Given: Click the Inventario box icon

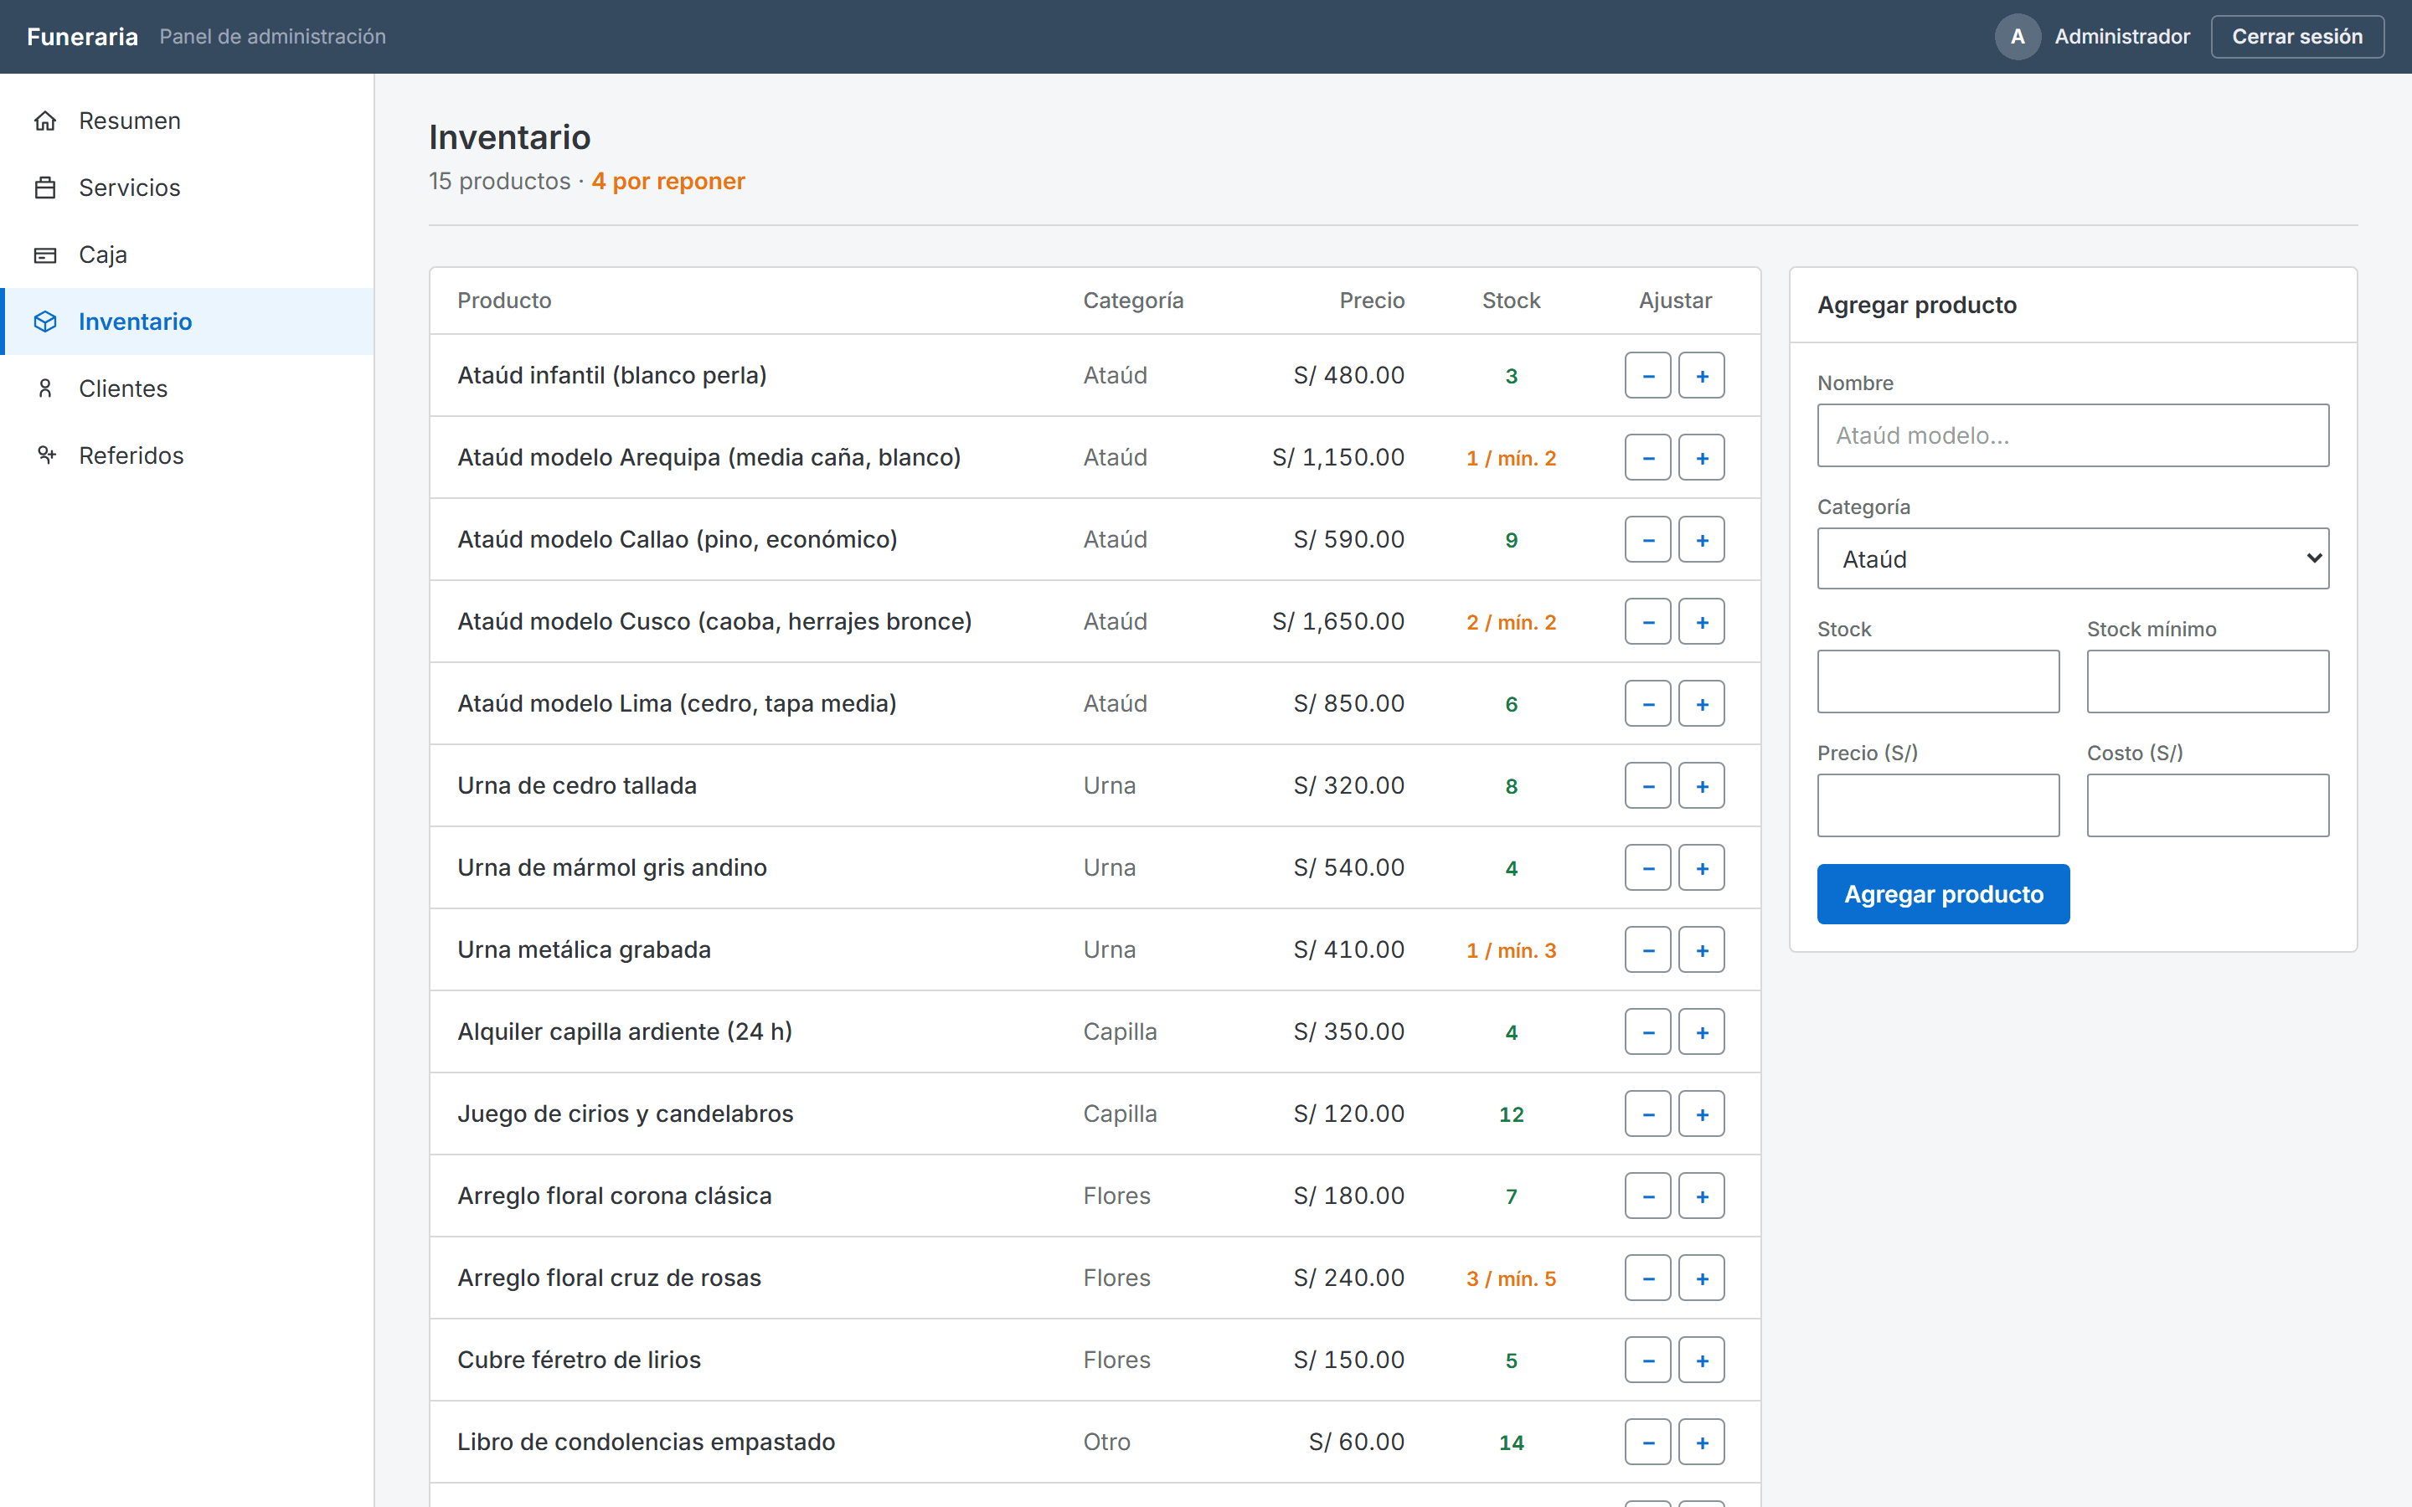Looking at the screenshot, I should coord(45,321).
